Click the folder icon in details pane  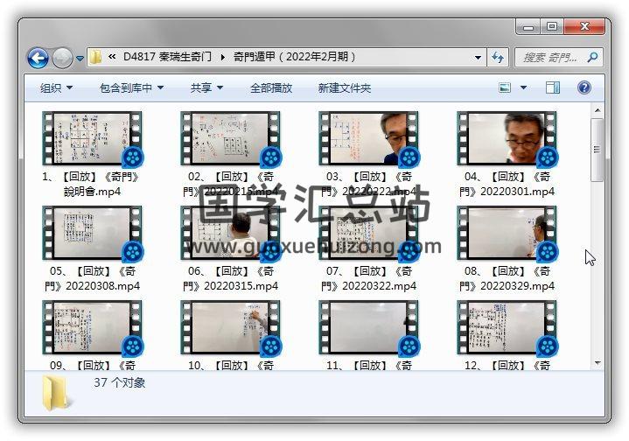click(57, 394)
